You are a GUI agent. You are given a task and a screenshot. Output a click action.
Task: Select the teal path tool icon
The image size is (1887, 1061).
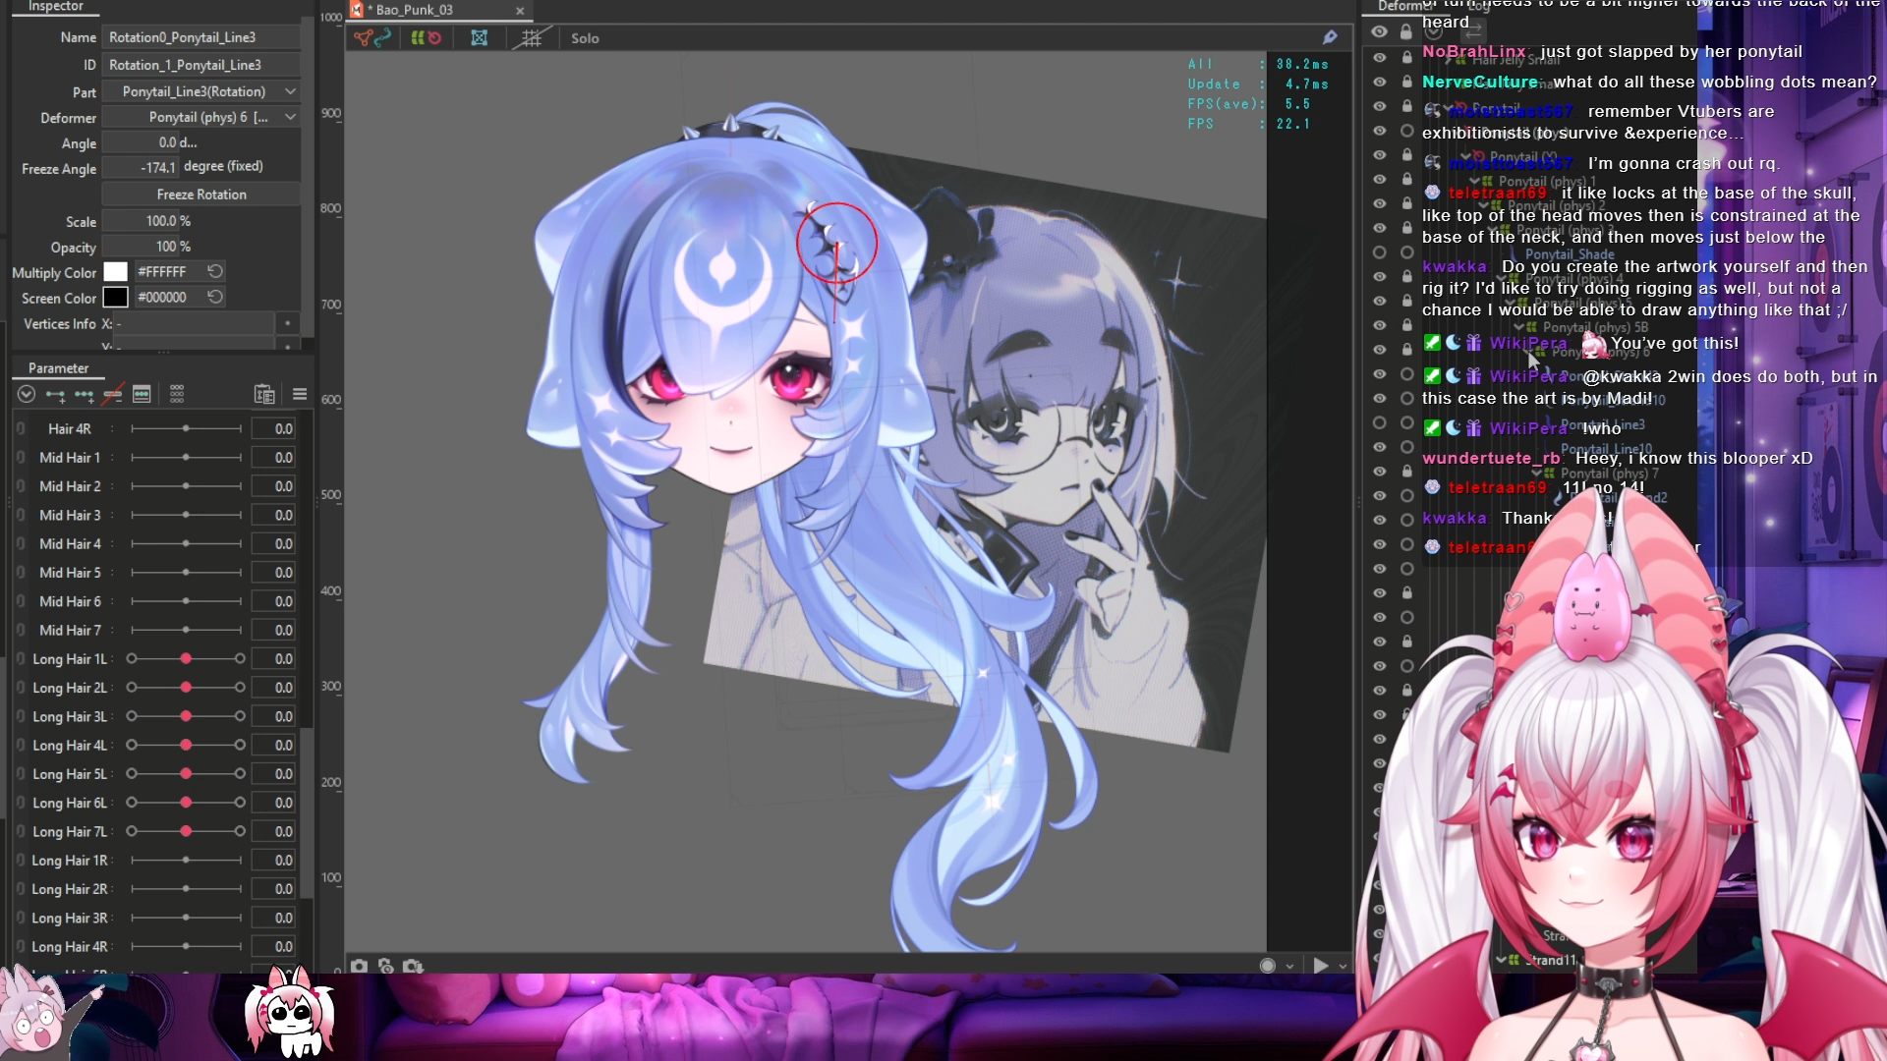[383, 38]
